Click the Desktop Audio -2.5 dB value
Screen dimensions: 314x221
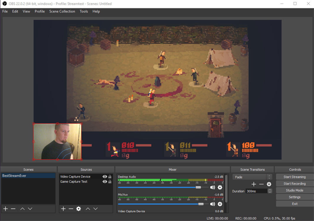tap(218, 176)
